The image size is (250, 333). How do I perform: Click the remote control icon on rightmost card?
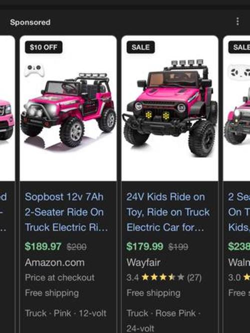pos(239,72)
